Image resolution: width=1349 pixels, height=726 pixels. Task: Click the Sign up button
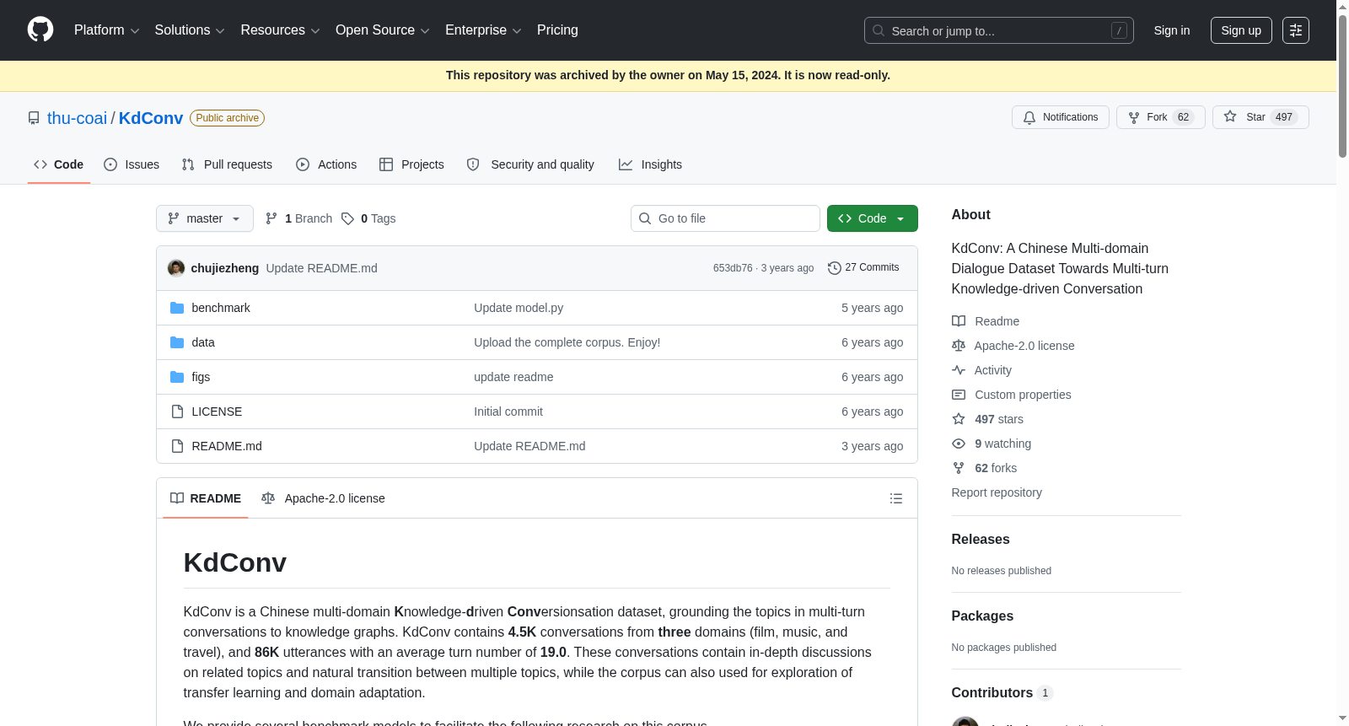click(x=1240, y=30)
